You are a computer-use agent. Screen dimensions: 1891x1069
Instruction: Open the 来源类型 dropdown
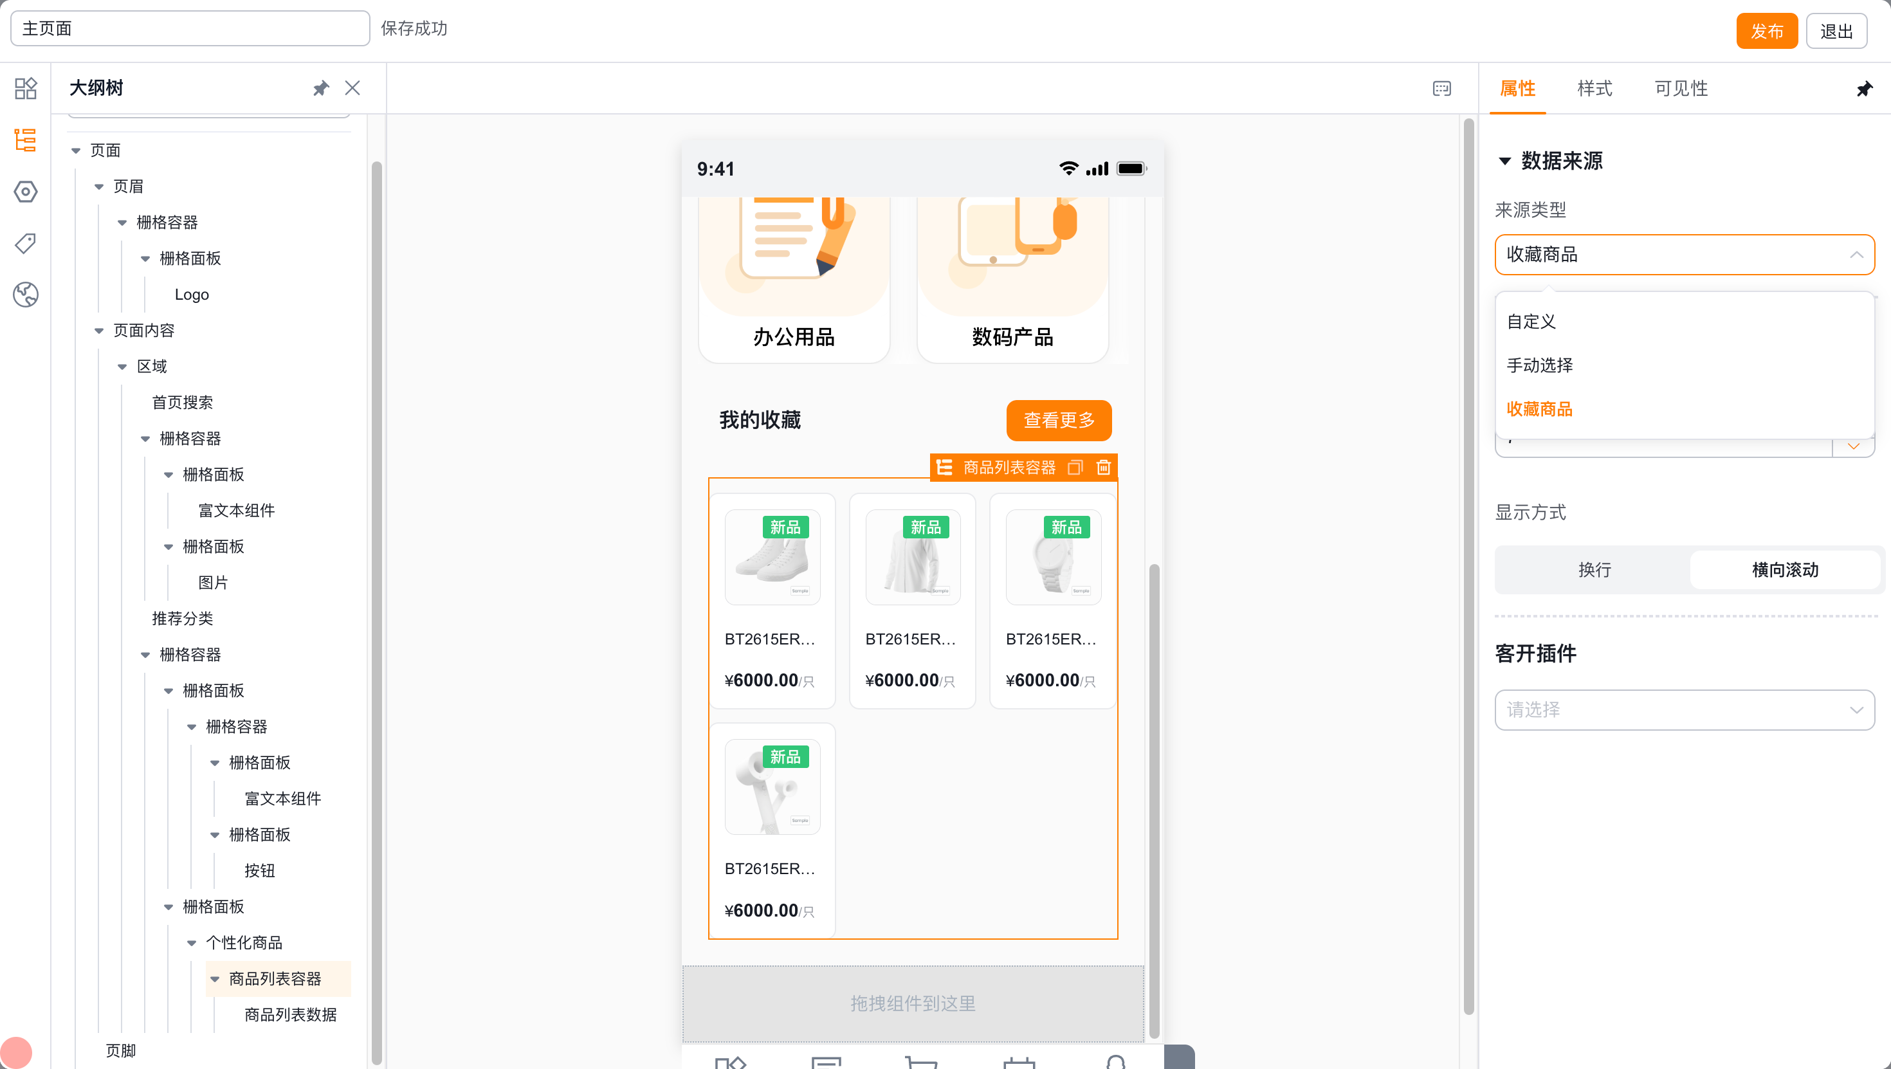(1685, 254)
